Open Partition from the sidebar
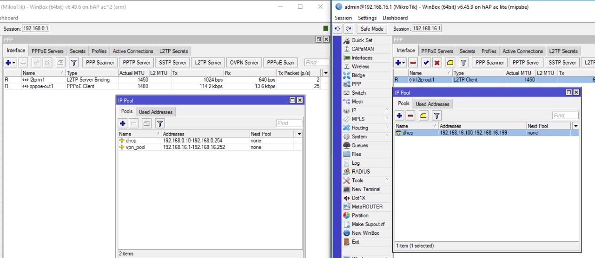 point(360,216)
